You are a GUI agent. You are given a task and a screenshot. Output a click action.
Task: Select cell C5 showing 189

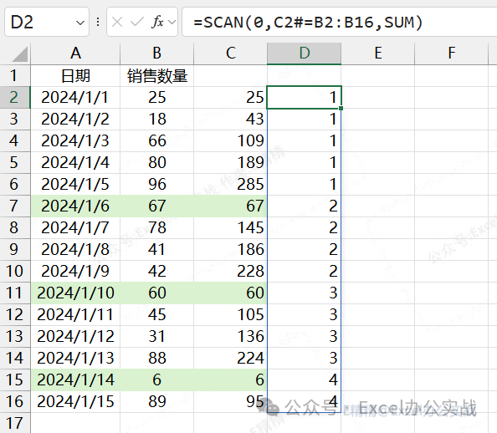click(230, 162)
